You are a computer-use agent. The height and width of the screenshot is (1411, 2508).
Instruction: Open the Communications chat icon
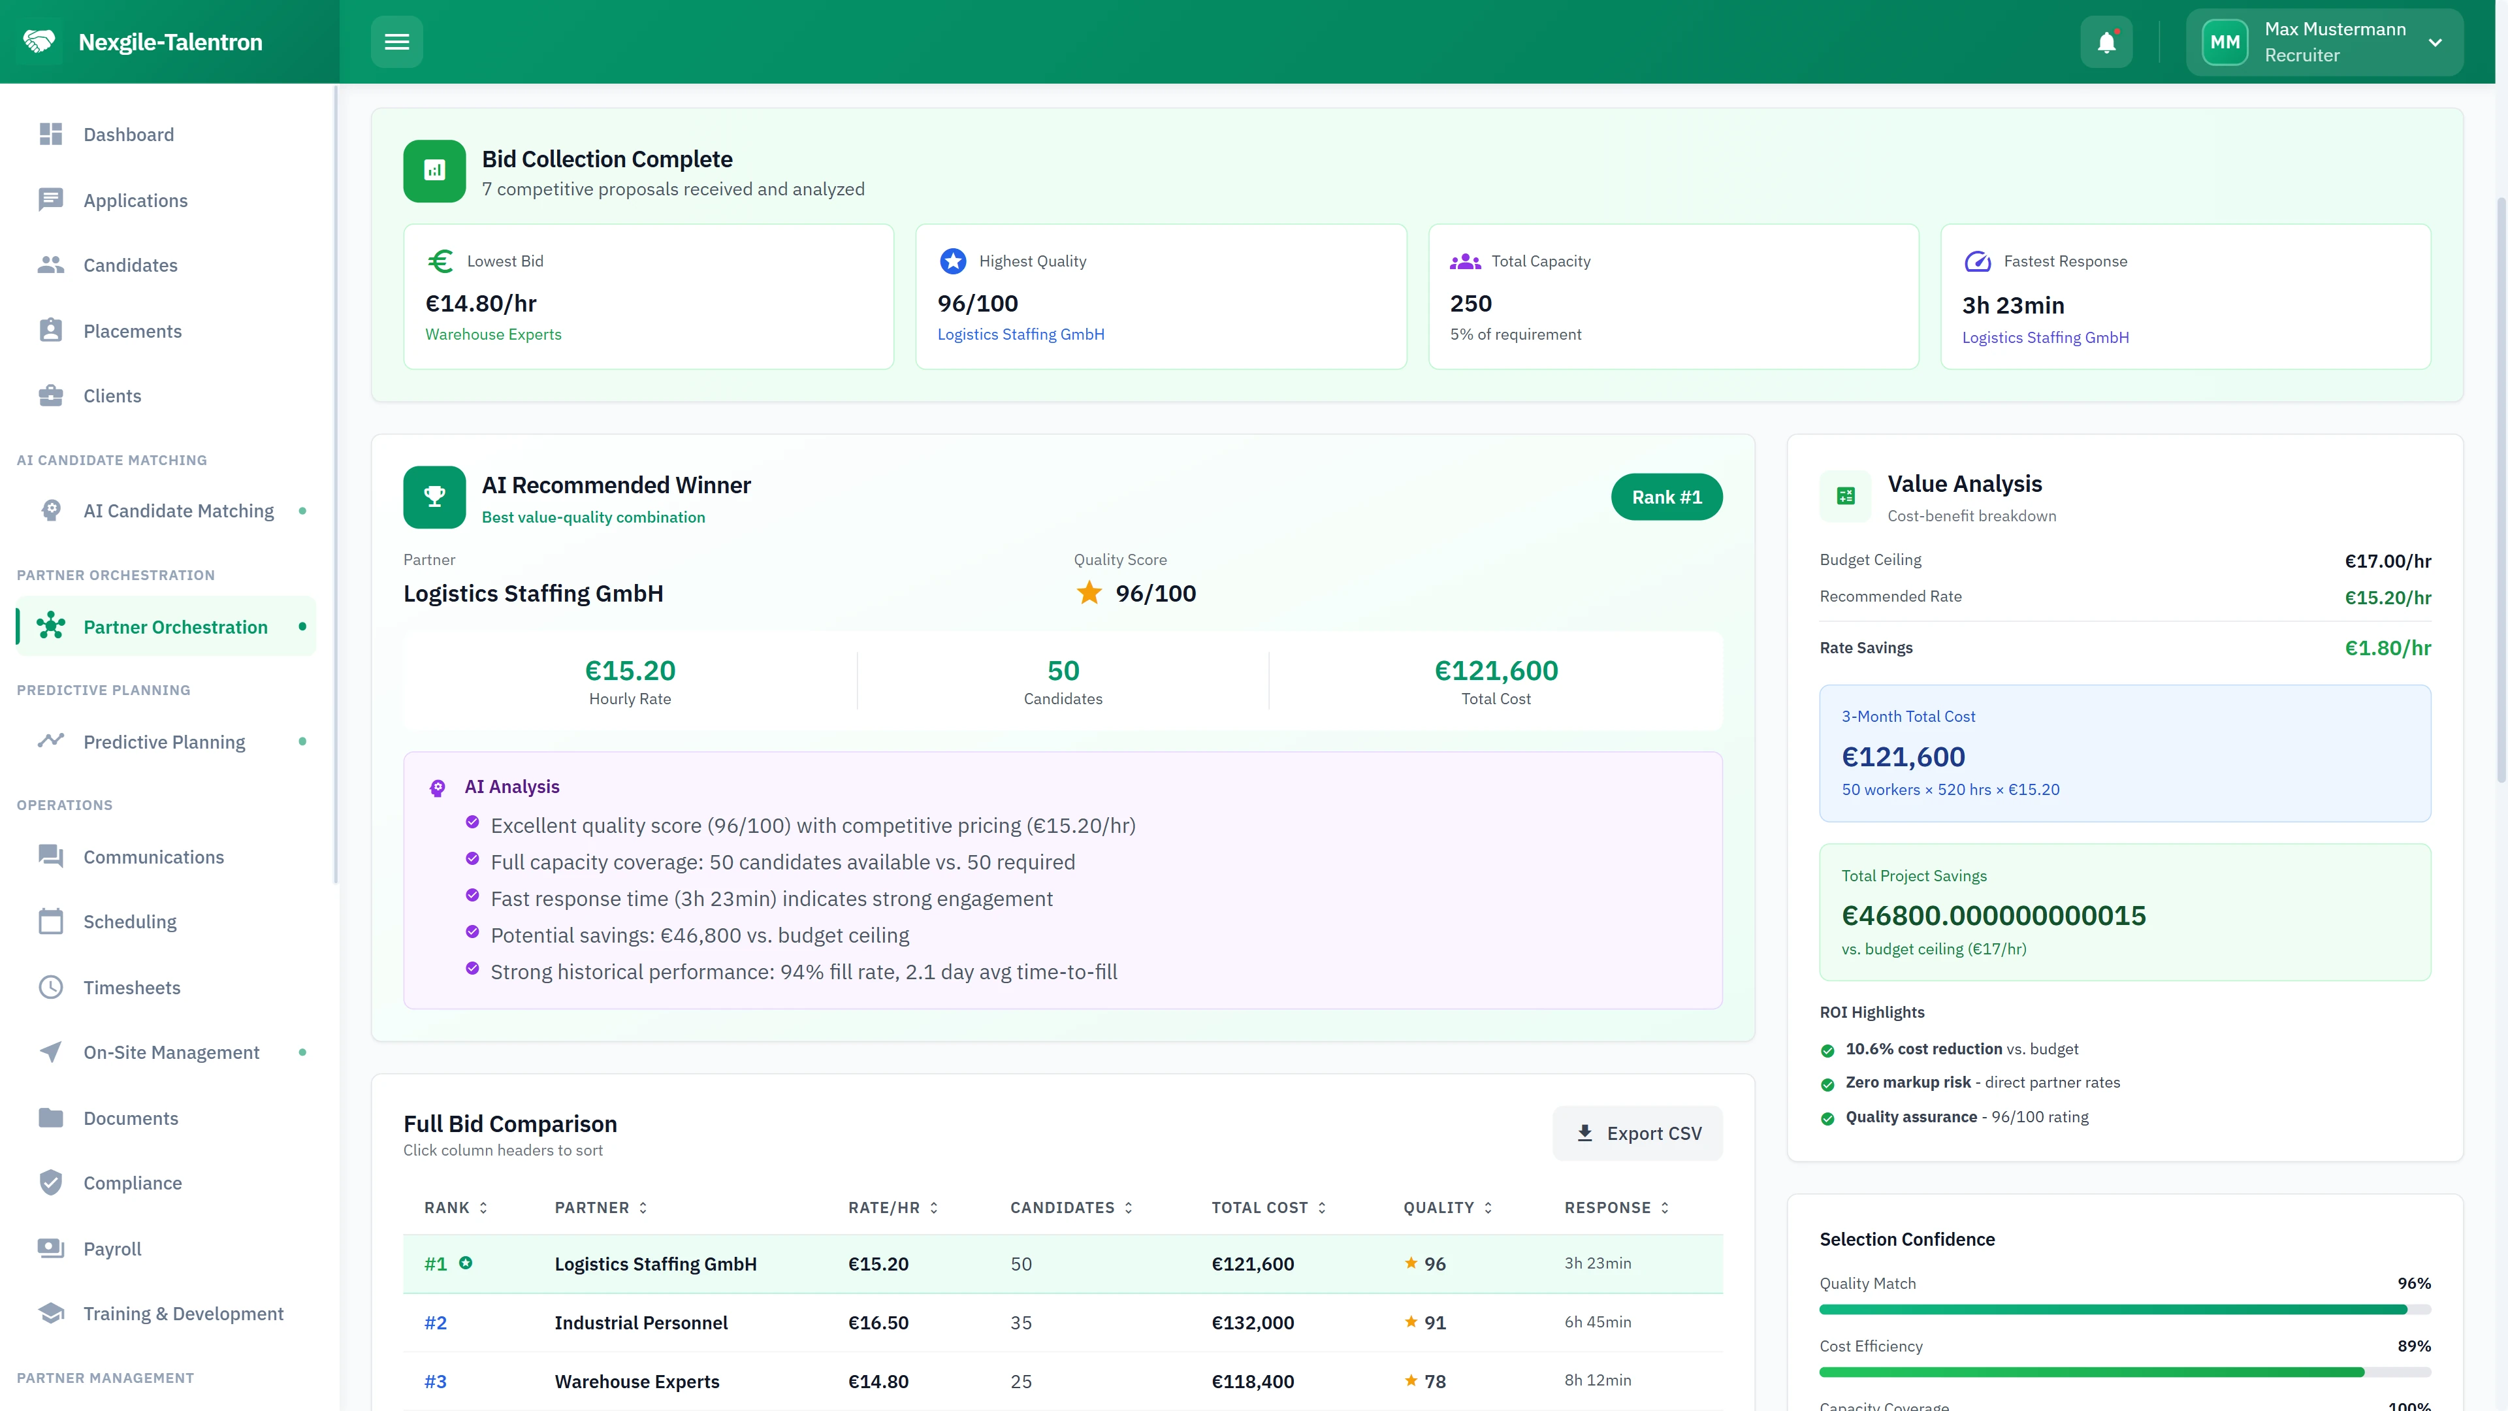point(51,856)
